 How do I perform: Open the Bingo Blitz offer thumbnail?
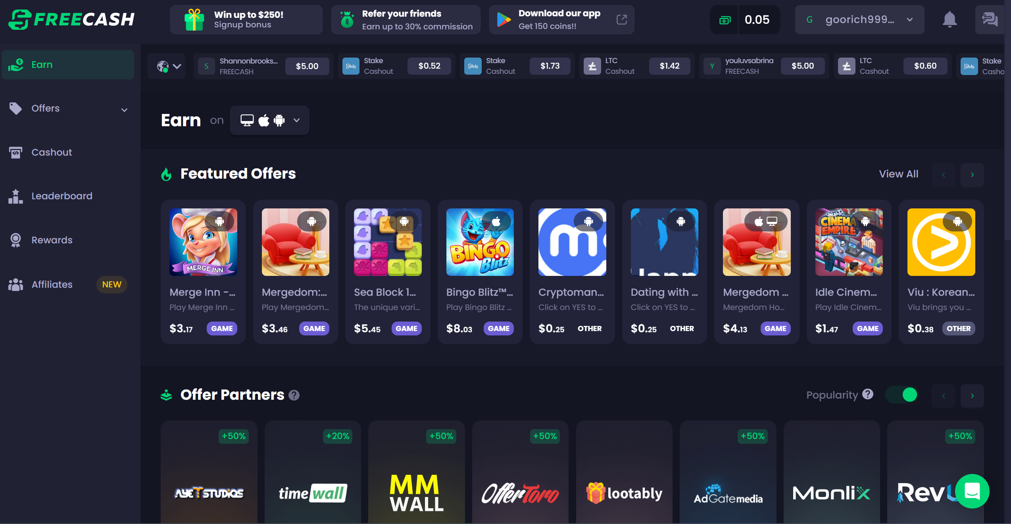tap(480, 242)
